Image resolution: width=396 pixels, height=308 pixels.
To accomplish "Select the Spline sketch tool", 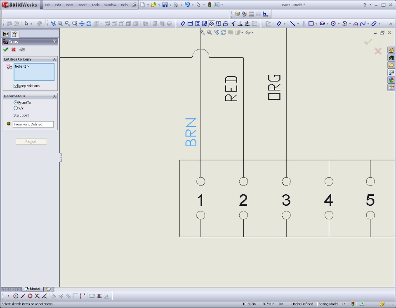I will [x=363, y=24].
